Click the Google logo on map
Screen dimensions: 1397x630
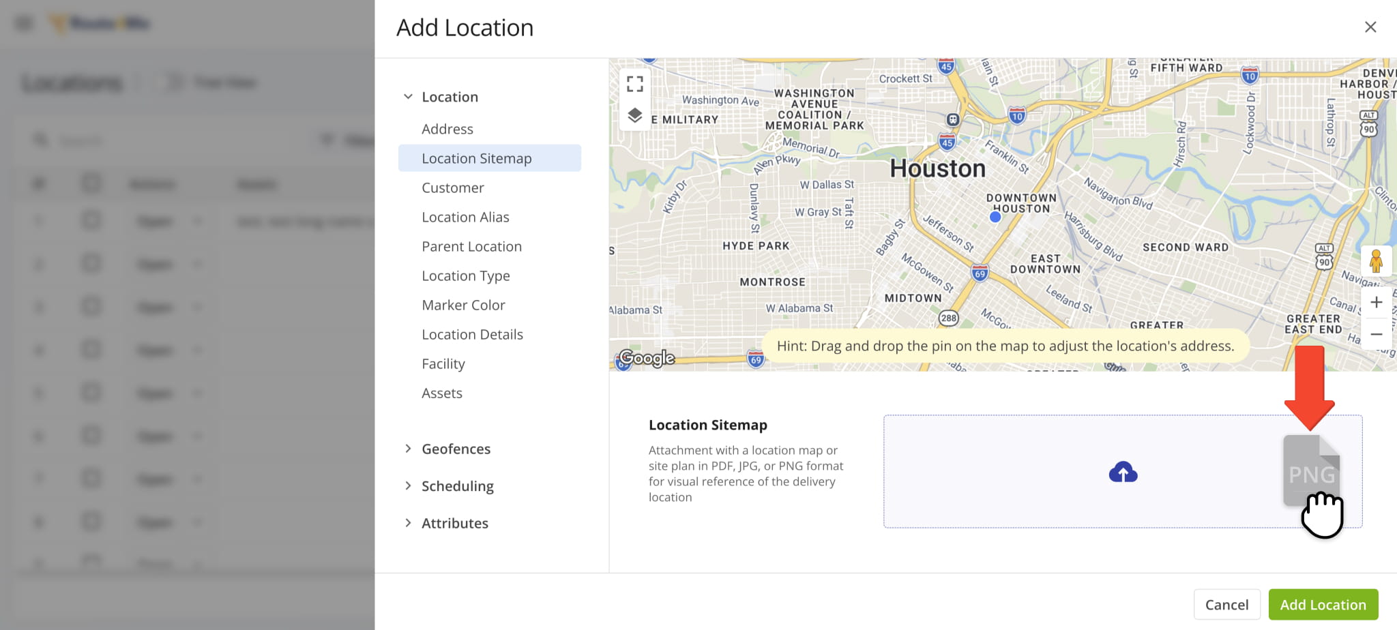647,358
